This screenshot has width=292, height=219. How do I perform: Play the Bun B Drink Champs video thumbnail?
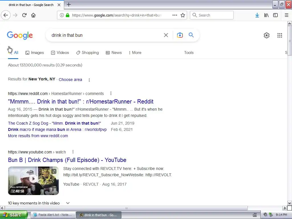point(33,181)
